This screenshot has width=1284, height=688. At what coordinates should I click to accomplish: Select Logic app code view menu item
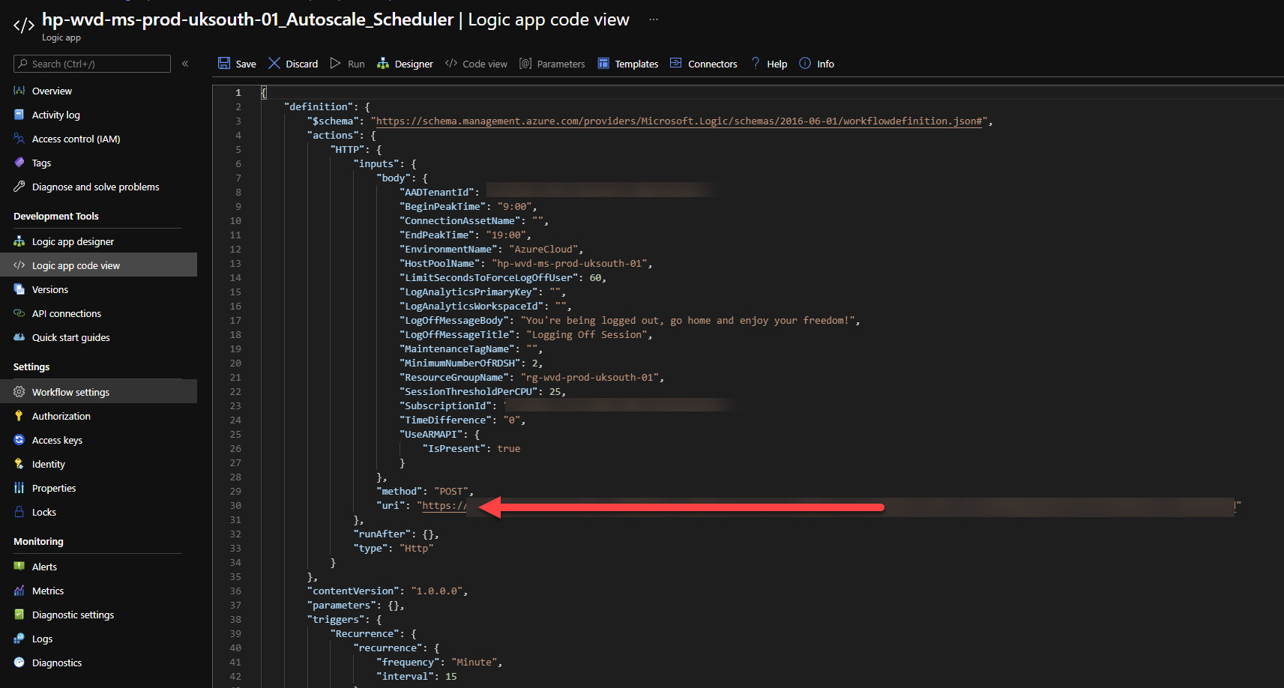pos(98,265)
